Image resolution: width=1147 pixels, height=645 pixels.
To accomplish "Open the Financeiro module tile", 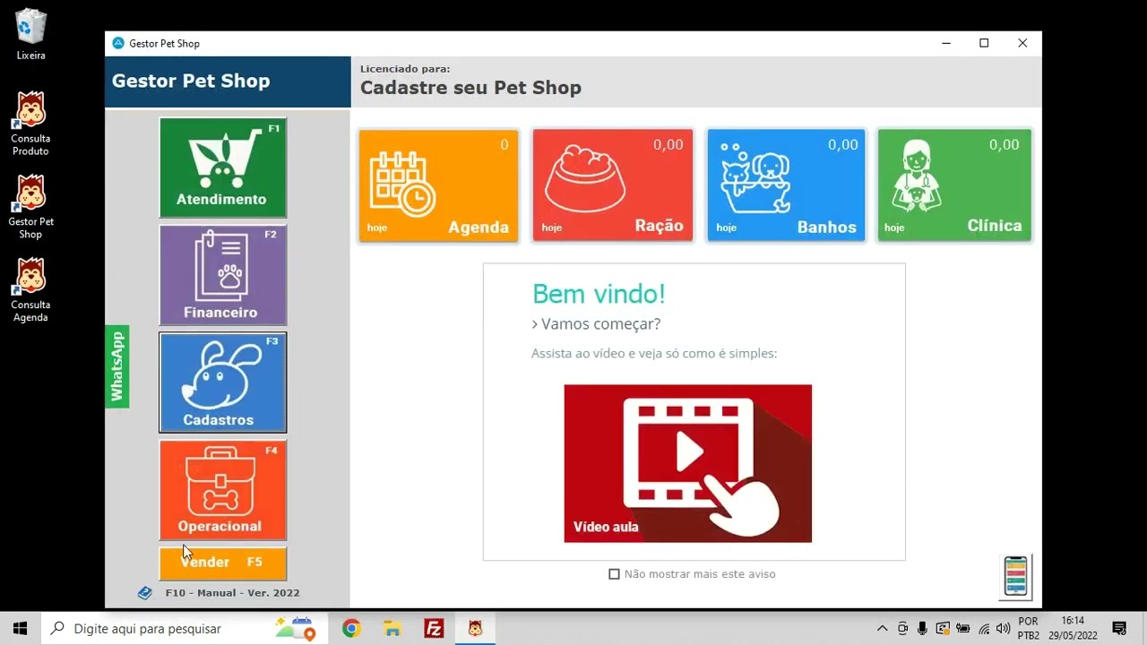I will [x=223, y=275].
